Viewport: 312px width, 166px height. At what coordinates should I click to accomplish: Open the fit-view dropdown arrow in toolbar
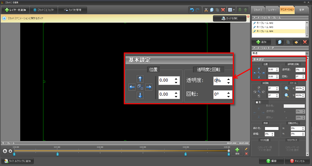point(234,10)
